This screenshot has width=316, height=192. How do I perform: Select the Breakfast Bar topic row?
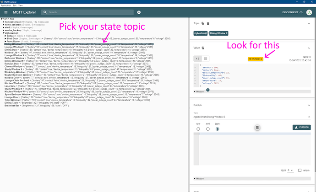[x=37, y=106]
